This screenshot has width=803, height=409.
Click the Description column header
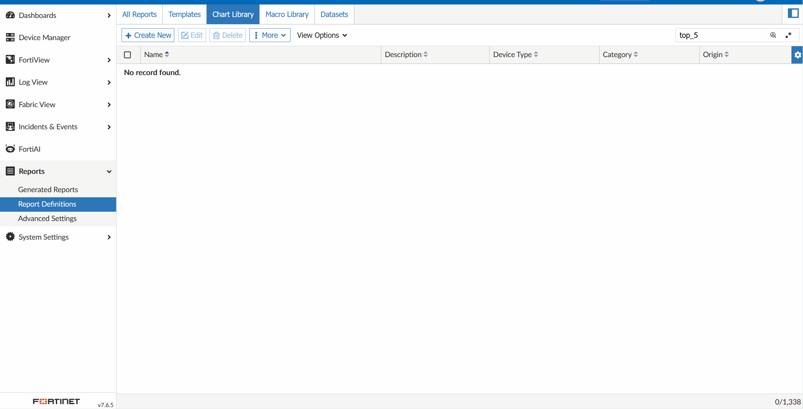coord(435,55)
